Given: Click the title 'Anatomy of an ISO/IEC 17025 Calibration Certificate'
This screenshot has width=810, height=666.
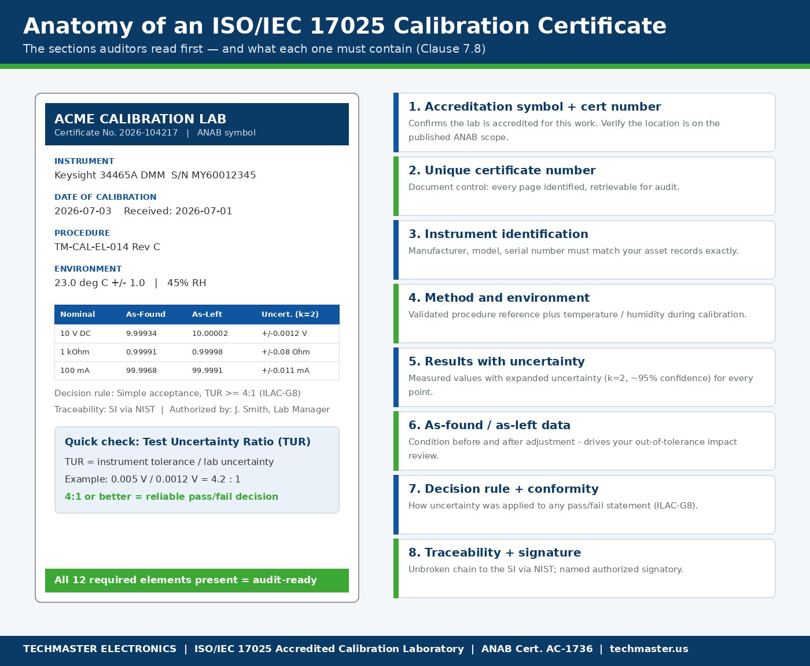Looking at the screenshot, I should point(345,26).
